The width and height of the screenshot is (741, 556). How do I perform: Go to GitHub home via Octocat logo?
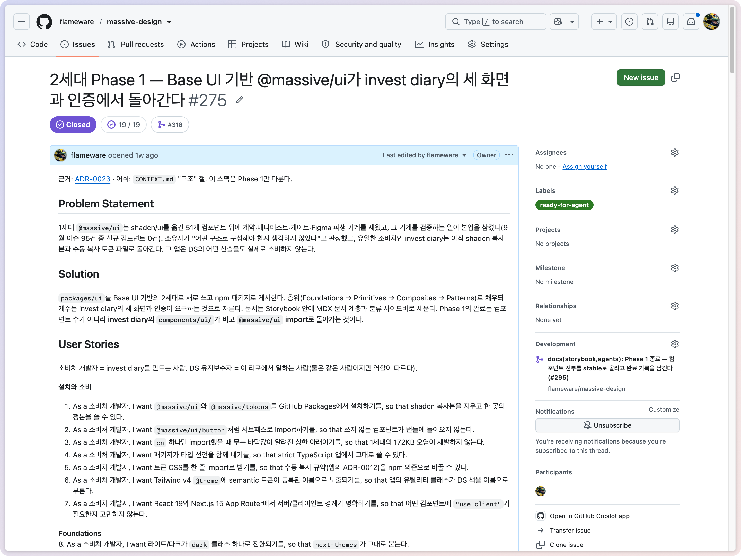click(44, 22)
